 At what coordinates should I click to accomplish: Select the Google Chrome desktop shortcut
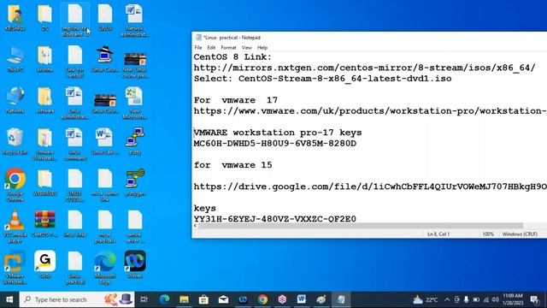[15, 185]
